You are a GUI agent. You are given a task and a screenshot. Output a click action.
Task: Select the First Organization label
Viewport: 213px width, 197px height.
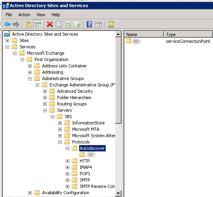point(51,59)
